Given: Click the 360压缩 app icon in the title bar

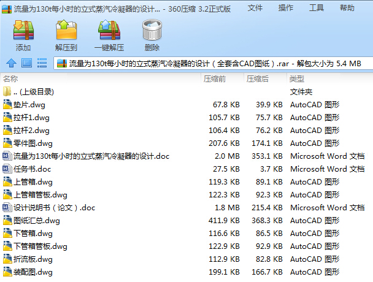Looking at the screenshot, I should [x=7, y=9].
